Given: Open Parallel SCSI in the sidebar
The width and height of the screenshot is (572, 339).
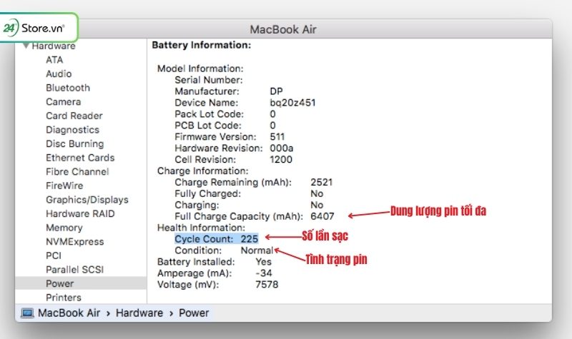Looking at the screenshot, I should pyautogui.click(x=75, y=270).
